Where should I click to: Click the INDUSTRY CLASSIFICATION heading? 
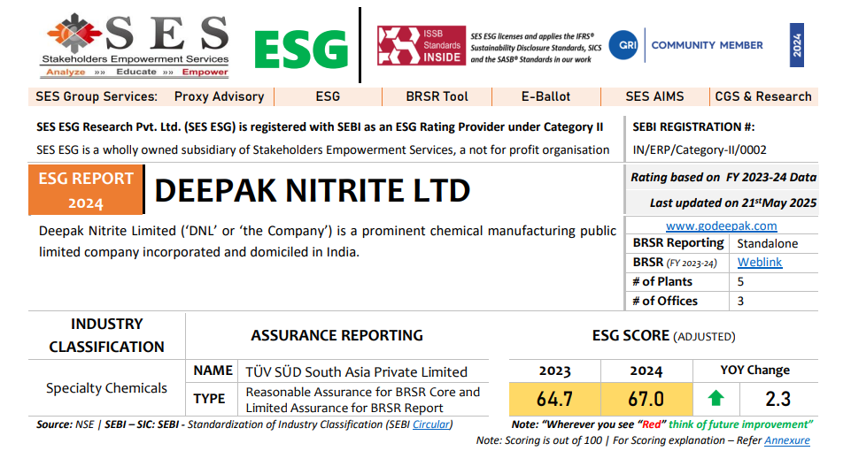106,335
